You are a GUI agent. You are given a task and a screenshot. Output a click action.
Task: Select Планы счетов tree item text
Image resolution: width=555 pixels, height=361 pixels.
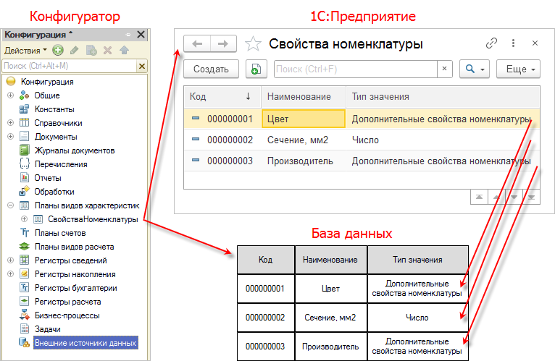[x=60, y=233]
